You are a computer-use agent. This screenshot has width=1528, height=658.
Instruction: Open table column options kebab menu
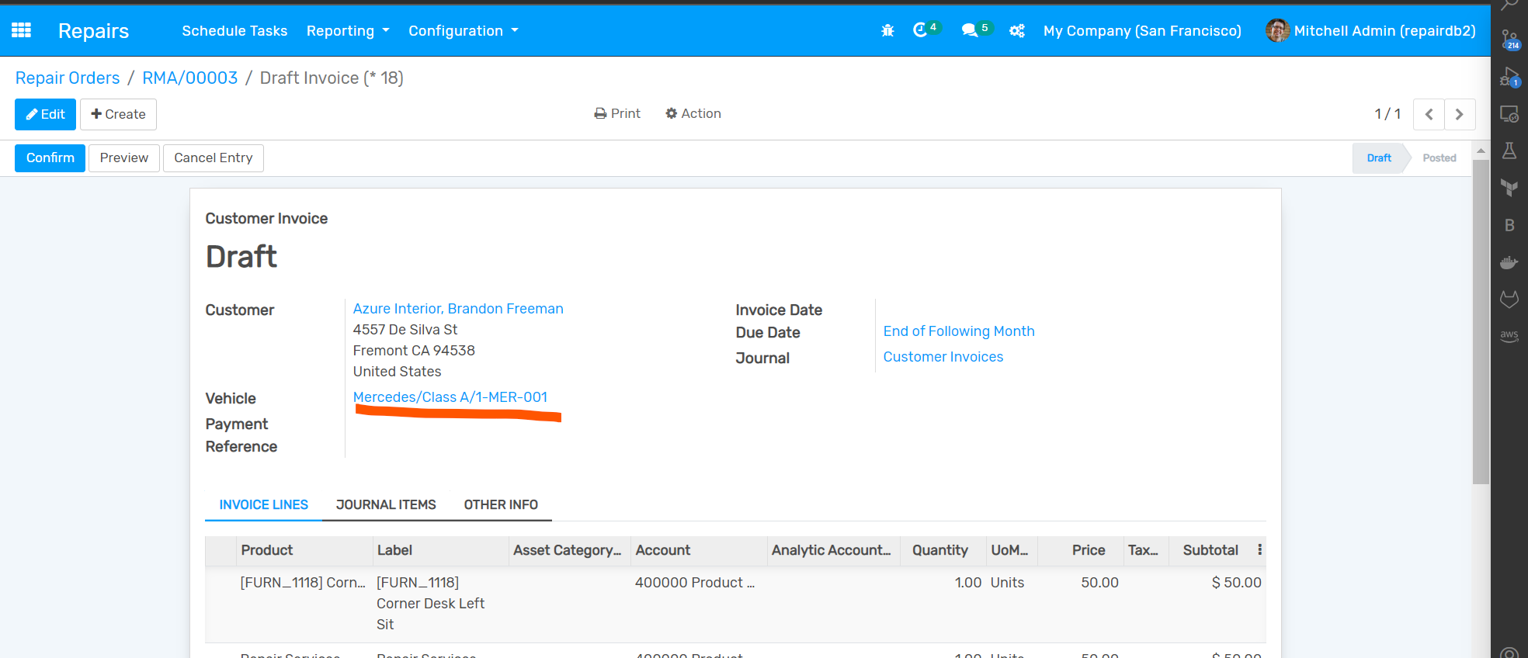point(1259,550)
